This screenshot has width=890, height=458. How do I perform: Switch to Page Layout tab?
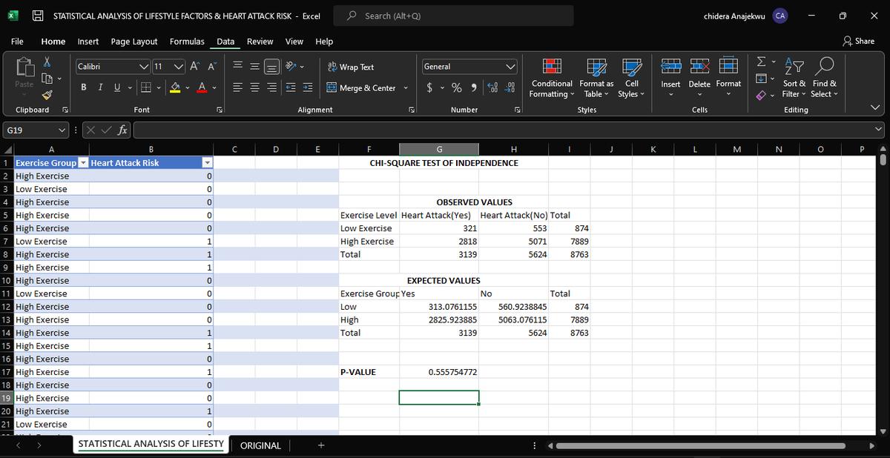click(134, 42)
